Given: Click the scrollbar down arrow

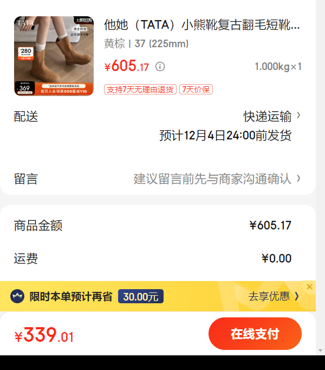Looking at the screenshot, I should point(320,350).
